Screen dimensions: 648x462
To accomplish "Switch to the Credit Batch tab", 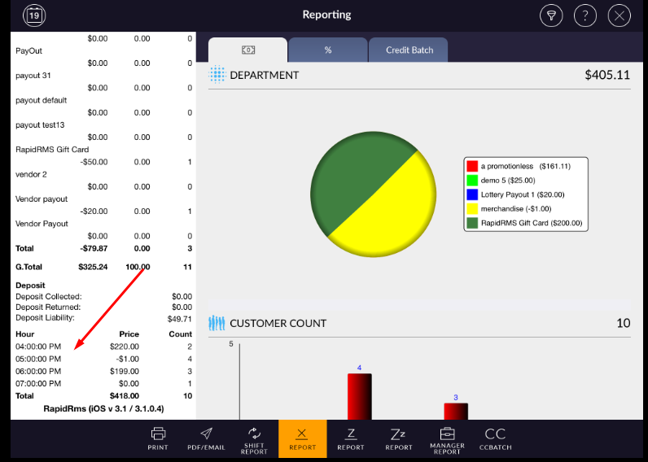I will [x=409, y=50].
